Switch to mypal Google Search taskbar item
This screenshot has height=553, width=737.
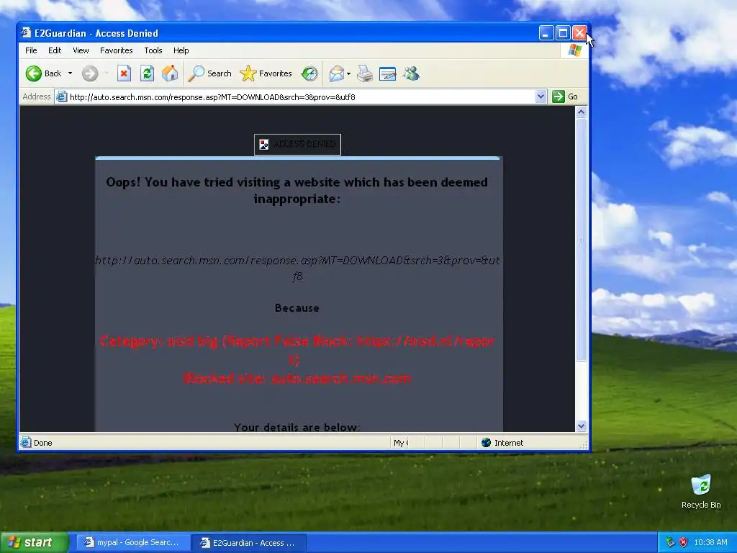tap(133, 543)
